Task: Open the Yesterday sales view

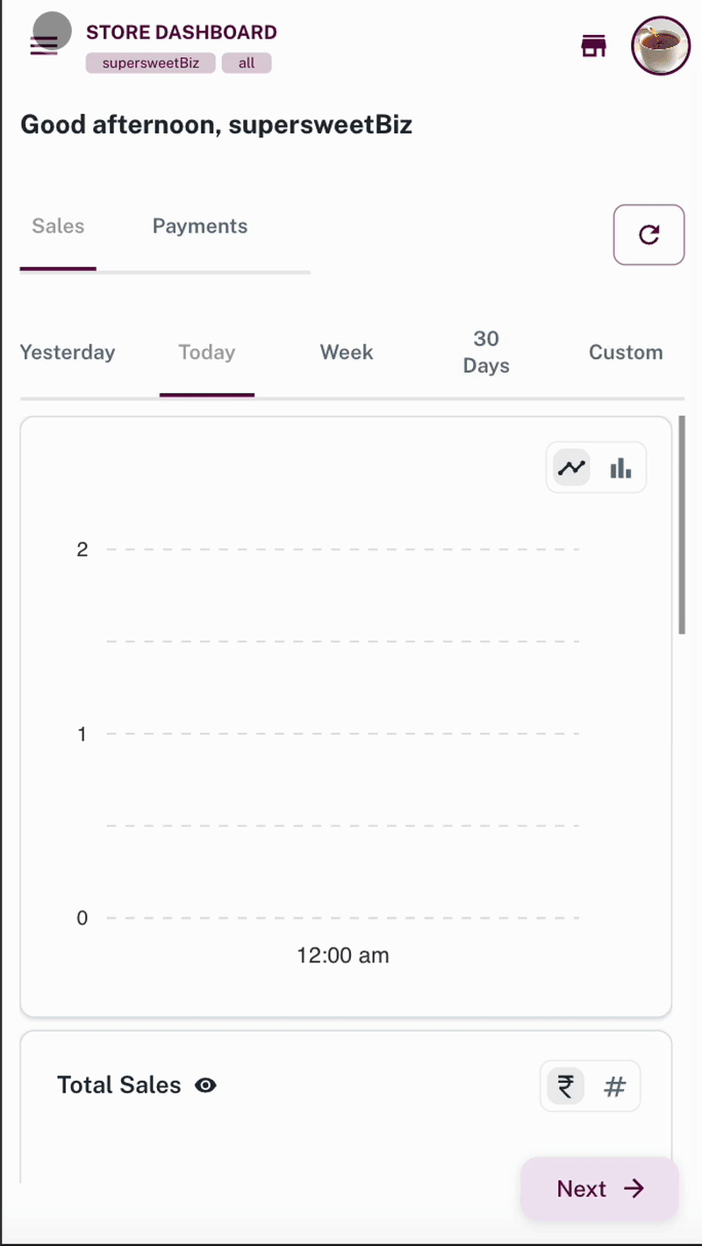Action: click(x=68, y=352)
